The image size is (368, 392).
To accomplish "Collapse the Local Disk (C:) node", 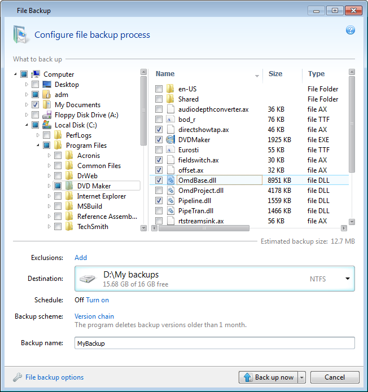I will click(27, 125).
